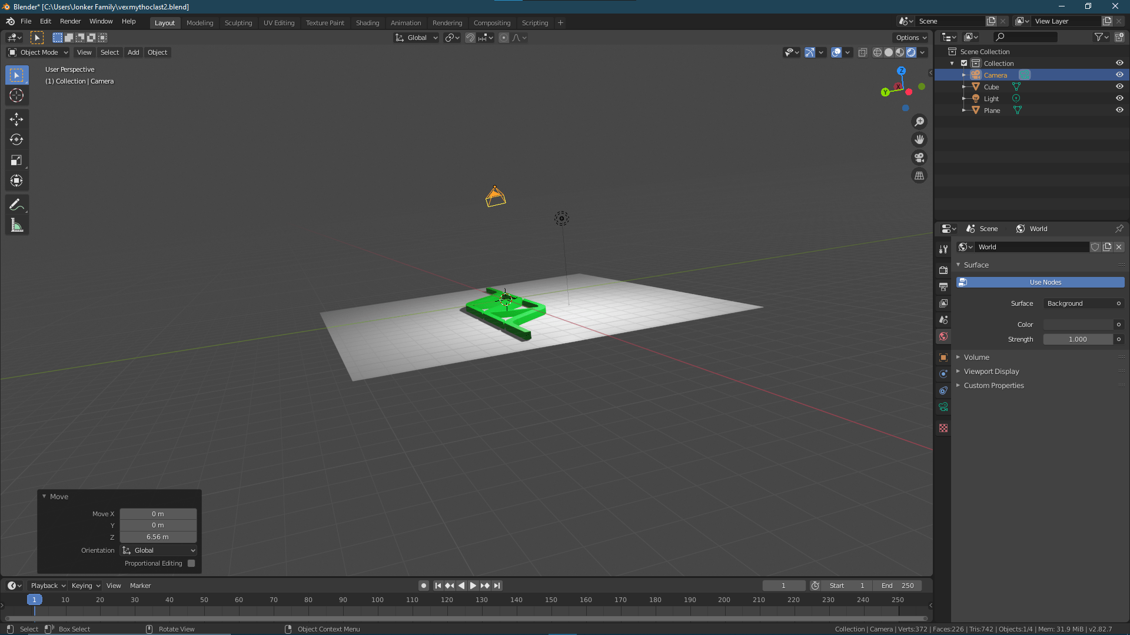Hide the Cube in the outliner
Viewport: 1130px width, 635px height.
[1119, 86]
